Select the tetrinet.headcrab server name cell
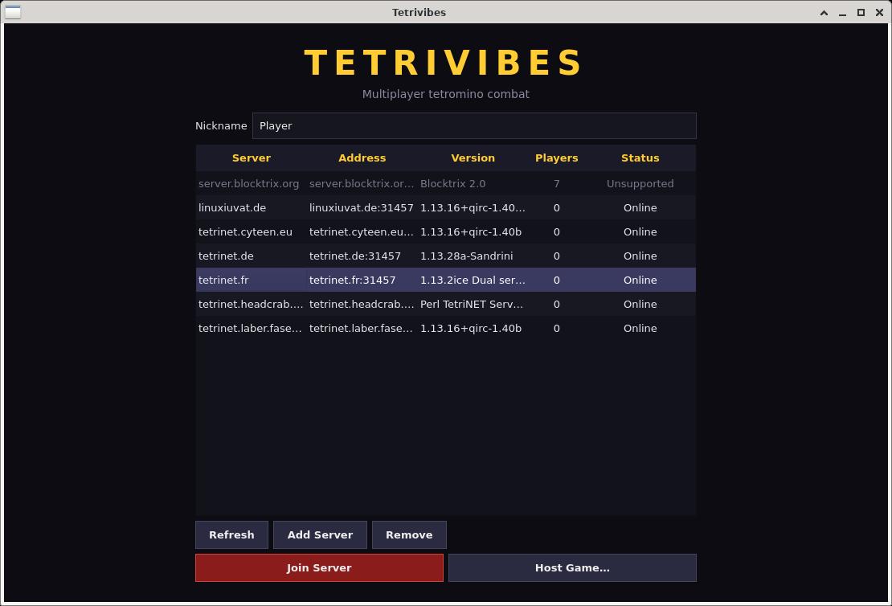892x606 pixels. tap(251, 304)
